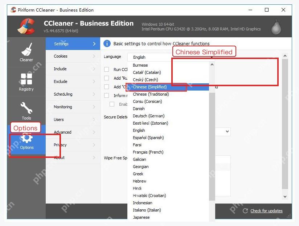The image size is (299, 226).
Task: Open the About options tab
Action: [73, 158]
